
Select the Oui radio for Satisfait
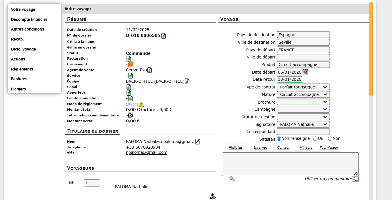(x=315, y=139)
